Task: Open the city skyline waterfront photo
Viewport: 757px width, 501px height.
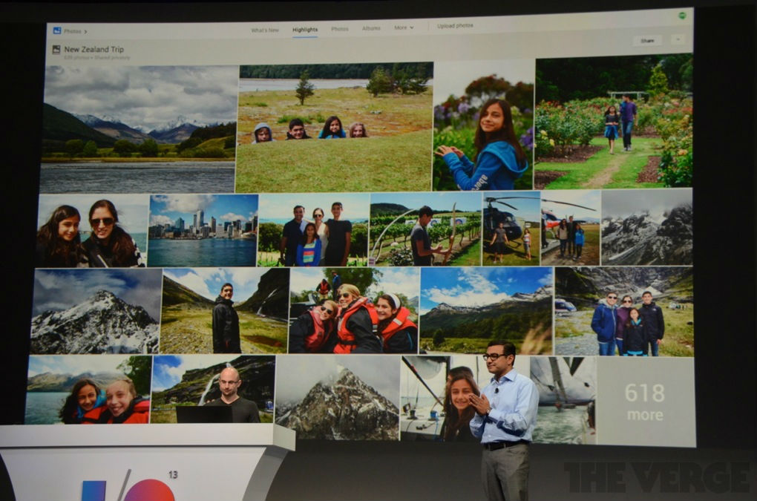Action: tap(203, 230)
